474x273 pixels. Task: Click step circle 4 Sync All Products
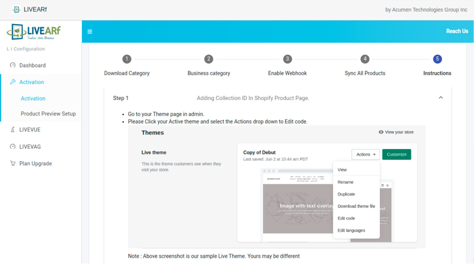point(365,59)
